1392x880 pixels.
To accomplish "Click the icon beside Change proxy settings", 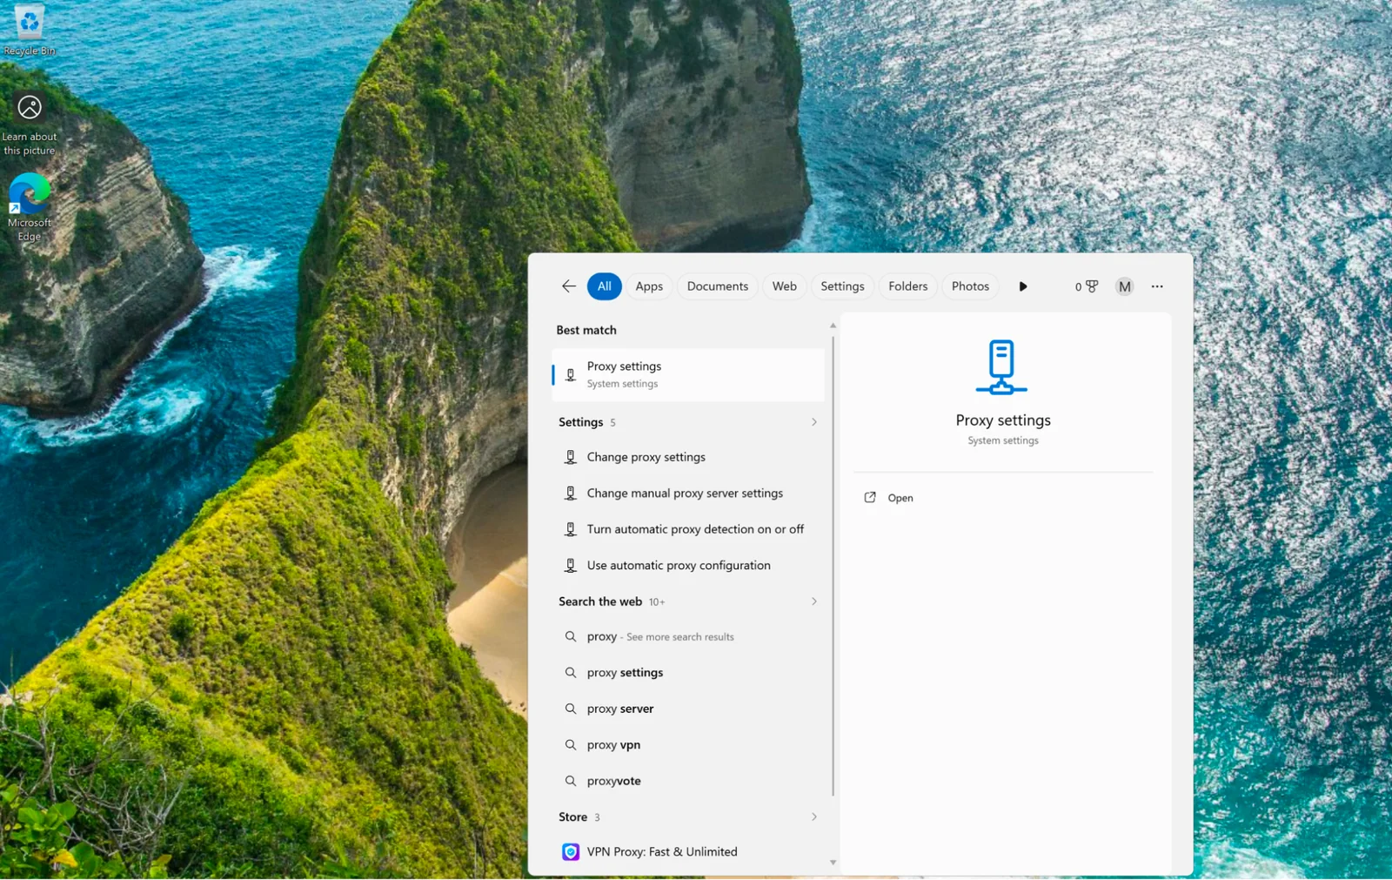I will [x=571, y=457].
